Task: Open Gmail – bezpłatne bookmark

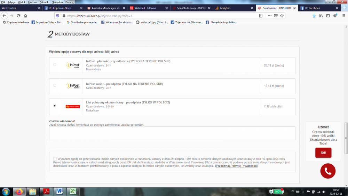Action: [x=82, y=22]
